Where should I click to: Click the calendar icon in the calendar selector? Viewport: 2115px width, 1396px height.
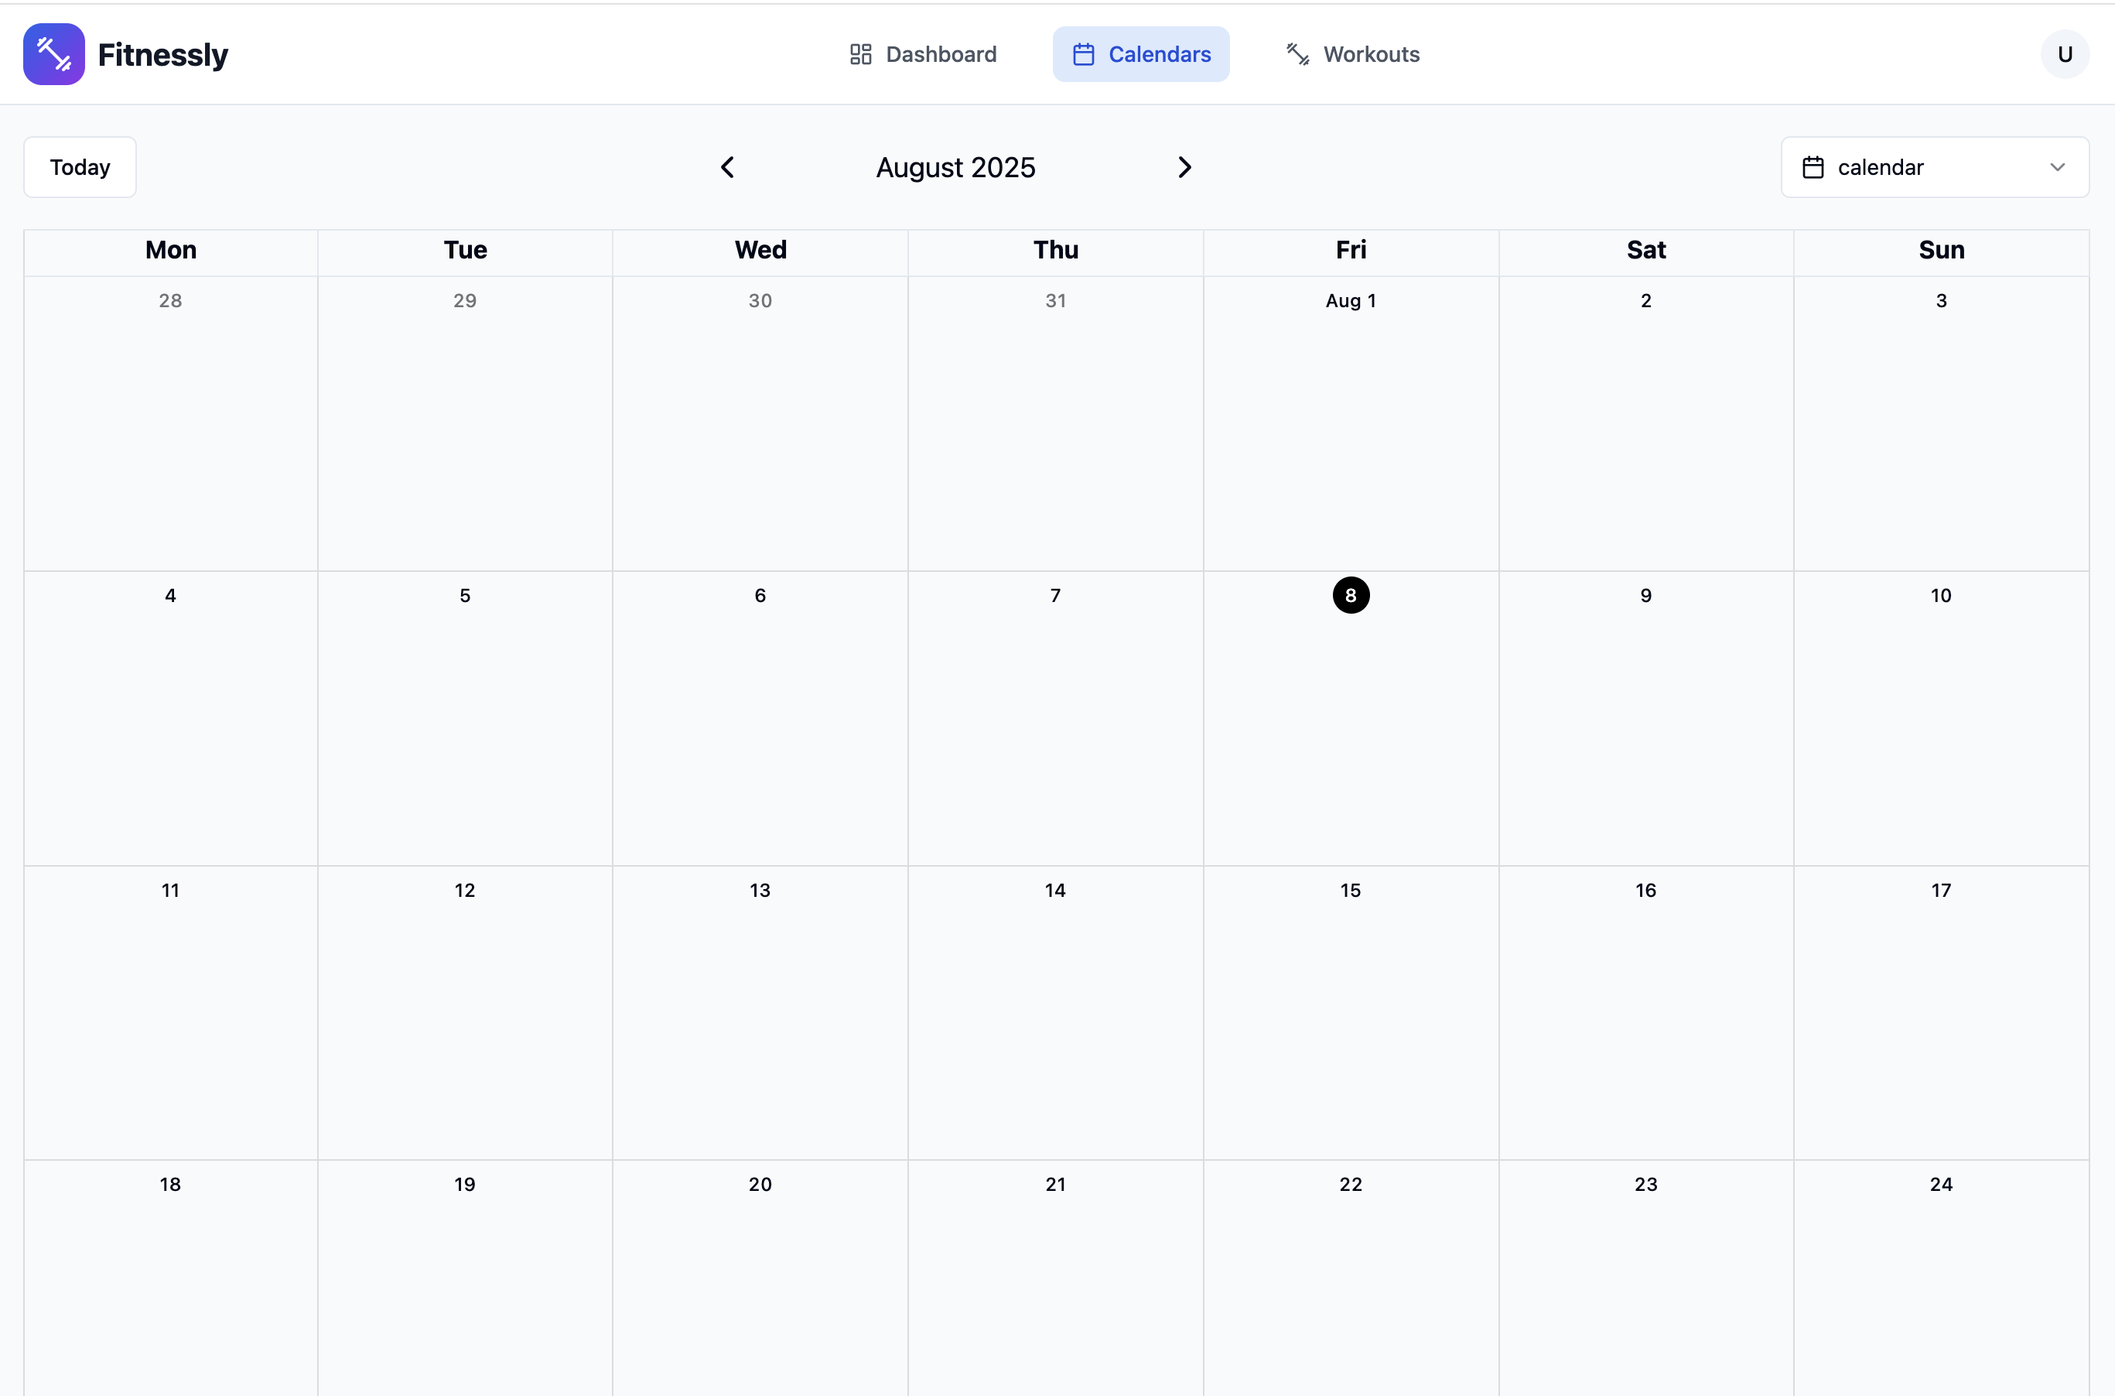tap(1813, 166)
